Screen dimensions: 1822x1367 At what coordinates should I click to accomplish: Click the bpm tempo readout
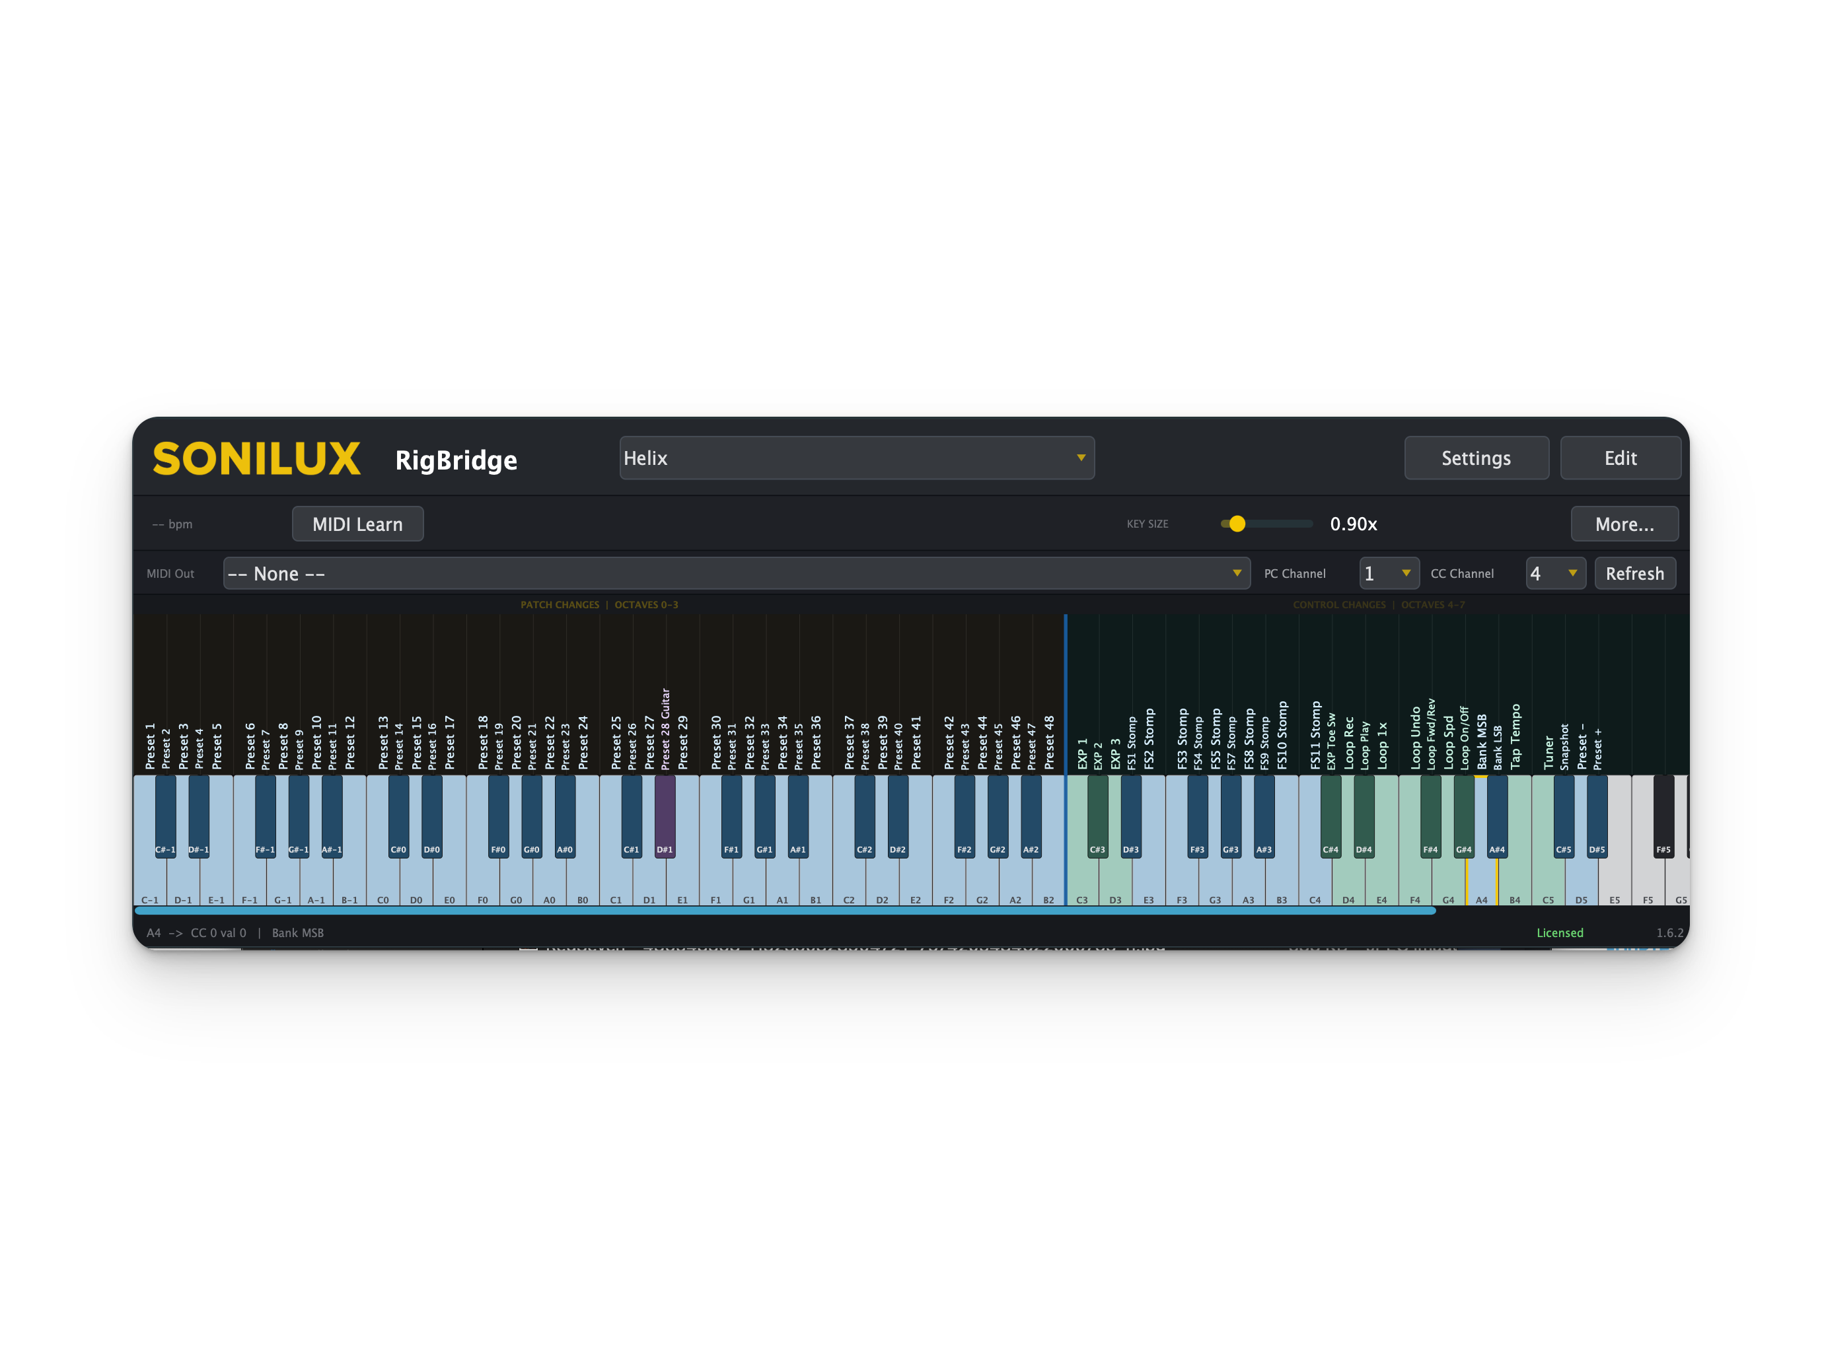click(172, 524)
